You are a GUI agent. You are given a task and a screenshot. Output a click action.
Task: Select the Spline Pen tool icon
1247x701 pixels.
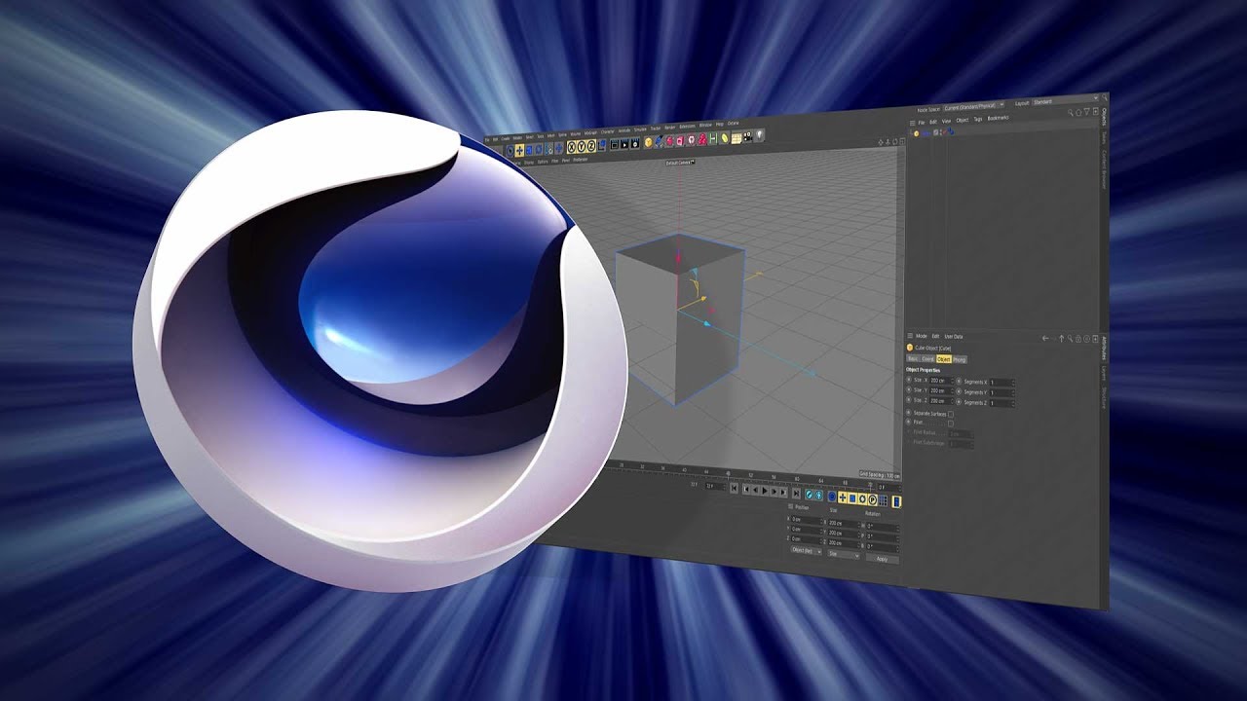[x=659, y=141]
